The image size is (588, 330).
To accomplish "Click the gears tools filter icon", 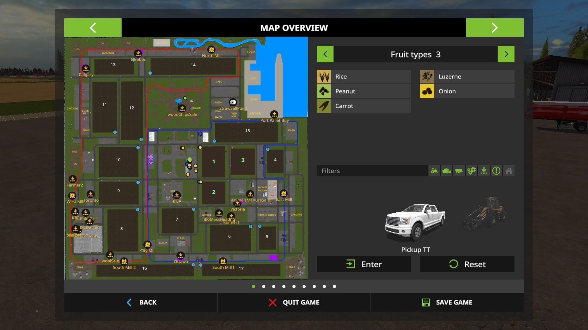I will click(471, 171).
